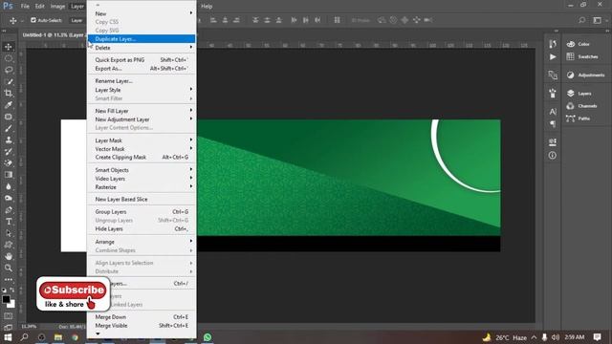The width and height of the screenshot is (612, 344).
Task: Expand the Layer Style submenu
Action: 142,90
